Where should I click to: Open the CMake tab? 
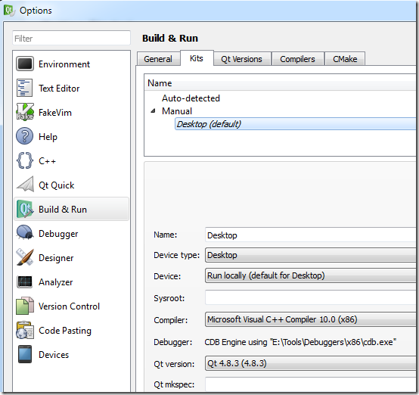click(x=345, y=59)
